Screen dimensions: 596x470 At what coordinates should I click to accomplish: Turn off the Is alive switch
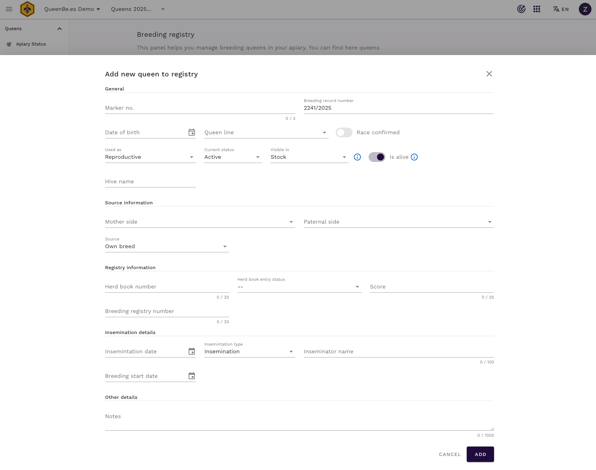click(377, 157)
